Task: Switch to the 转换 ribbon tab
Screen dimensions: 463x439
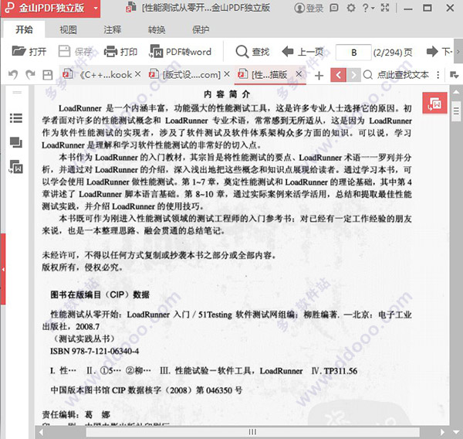Action: [157, 29]
